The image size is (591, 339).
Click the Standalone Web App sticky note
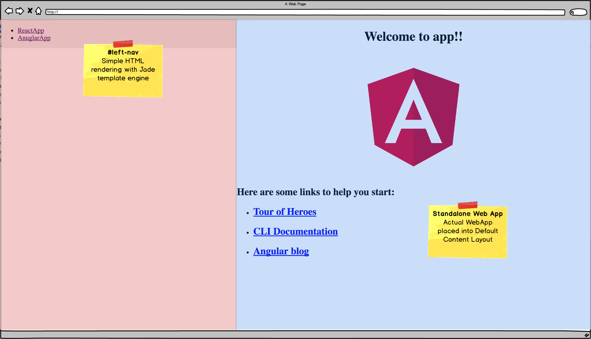[468, 230]
